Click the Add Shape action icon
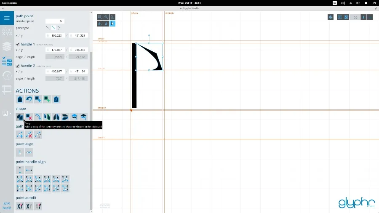379x213 pixels. 38,99
